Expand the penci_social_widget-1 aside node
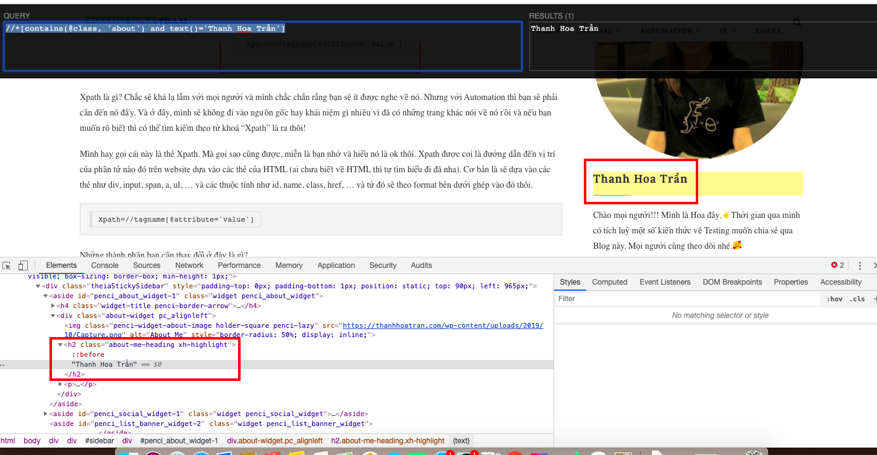 (46, 414)
